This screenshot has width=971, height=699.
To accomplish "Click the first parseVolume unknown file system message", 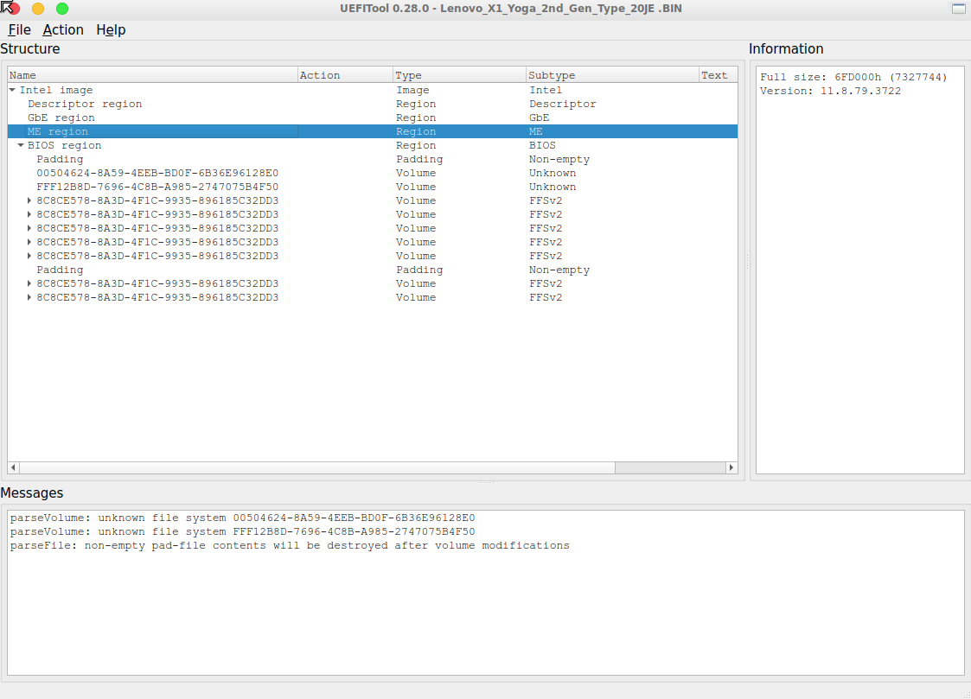I will click(x=243, y=518).
